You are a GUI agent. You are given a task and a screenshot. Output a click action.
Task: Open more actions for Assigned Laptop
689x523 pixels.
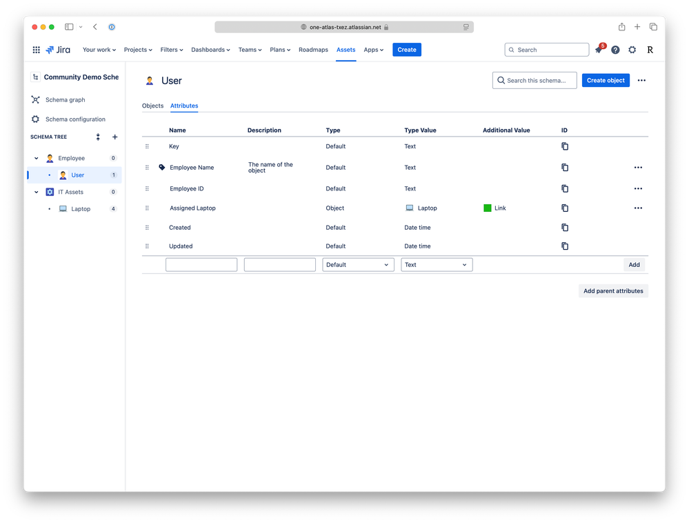pos(638,208)
